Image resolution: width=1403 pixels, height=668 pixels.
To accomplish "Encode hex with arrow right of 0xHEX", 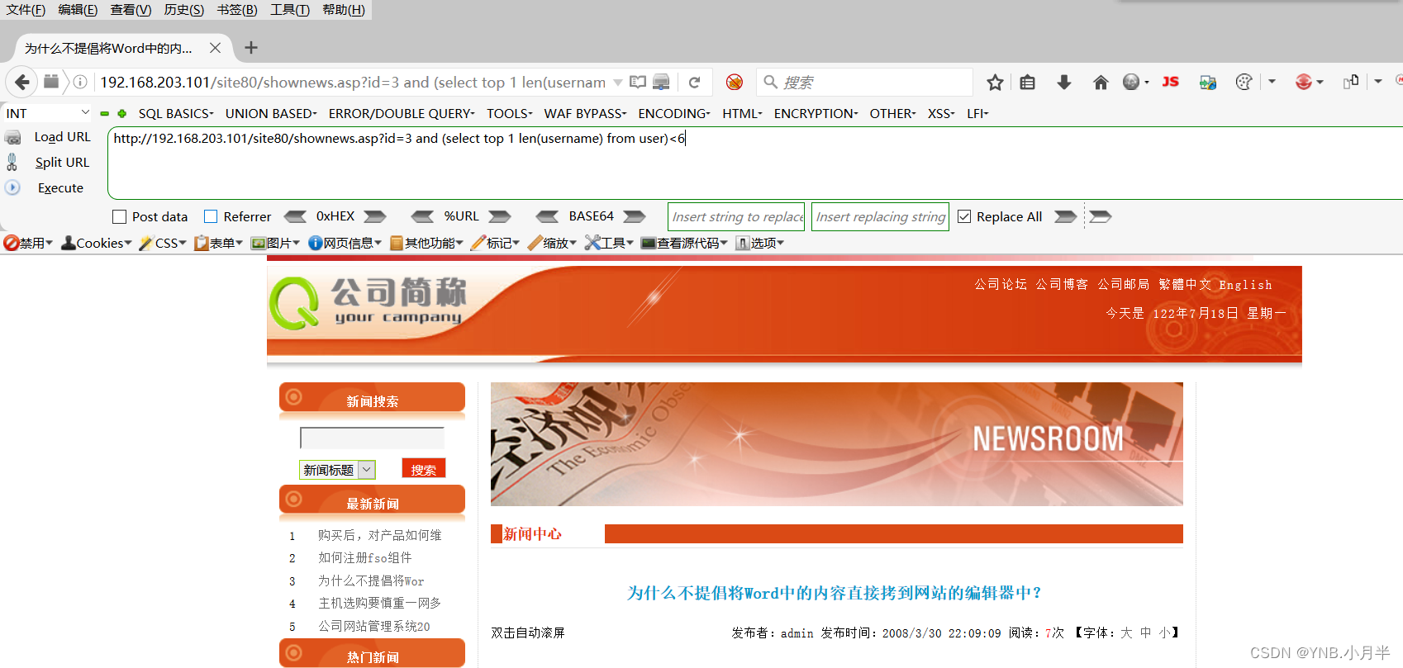I will point(375,216).
